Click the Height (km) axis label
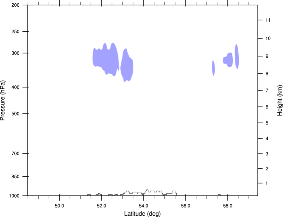Image resolution: width=283 pixels, height=217 pixels. [x=280, y=100]
